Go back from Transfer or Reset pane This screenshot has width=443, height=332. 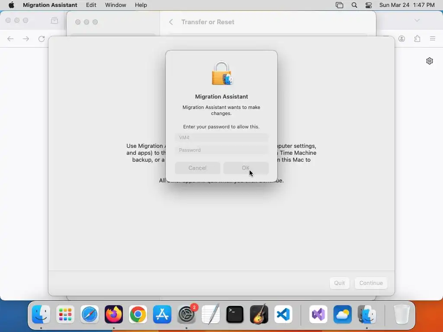(171, 22)
